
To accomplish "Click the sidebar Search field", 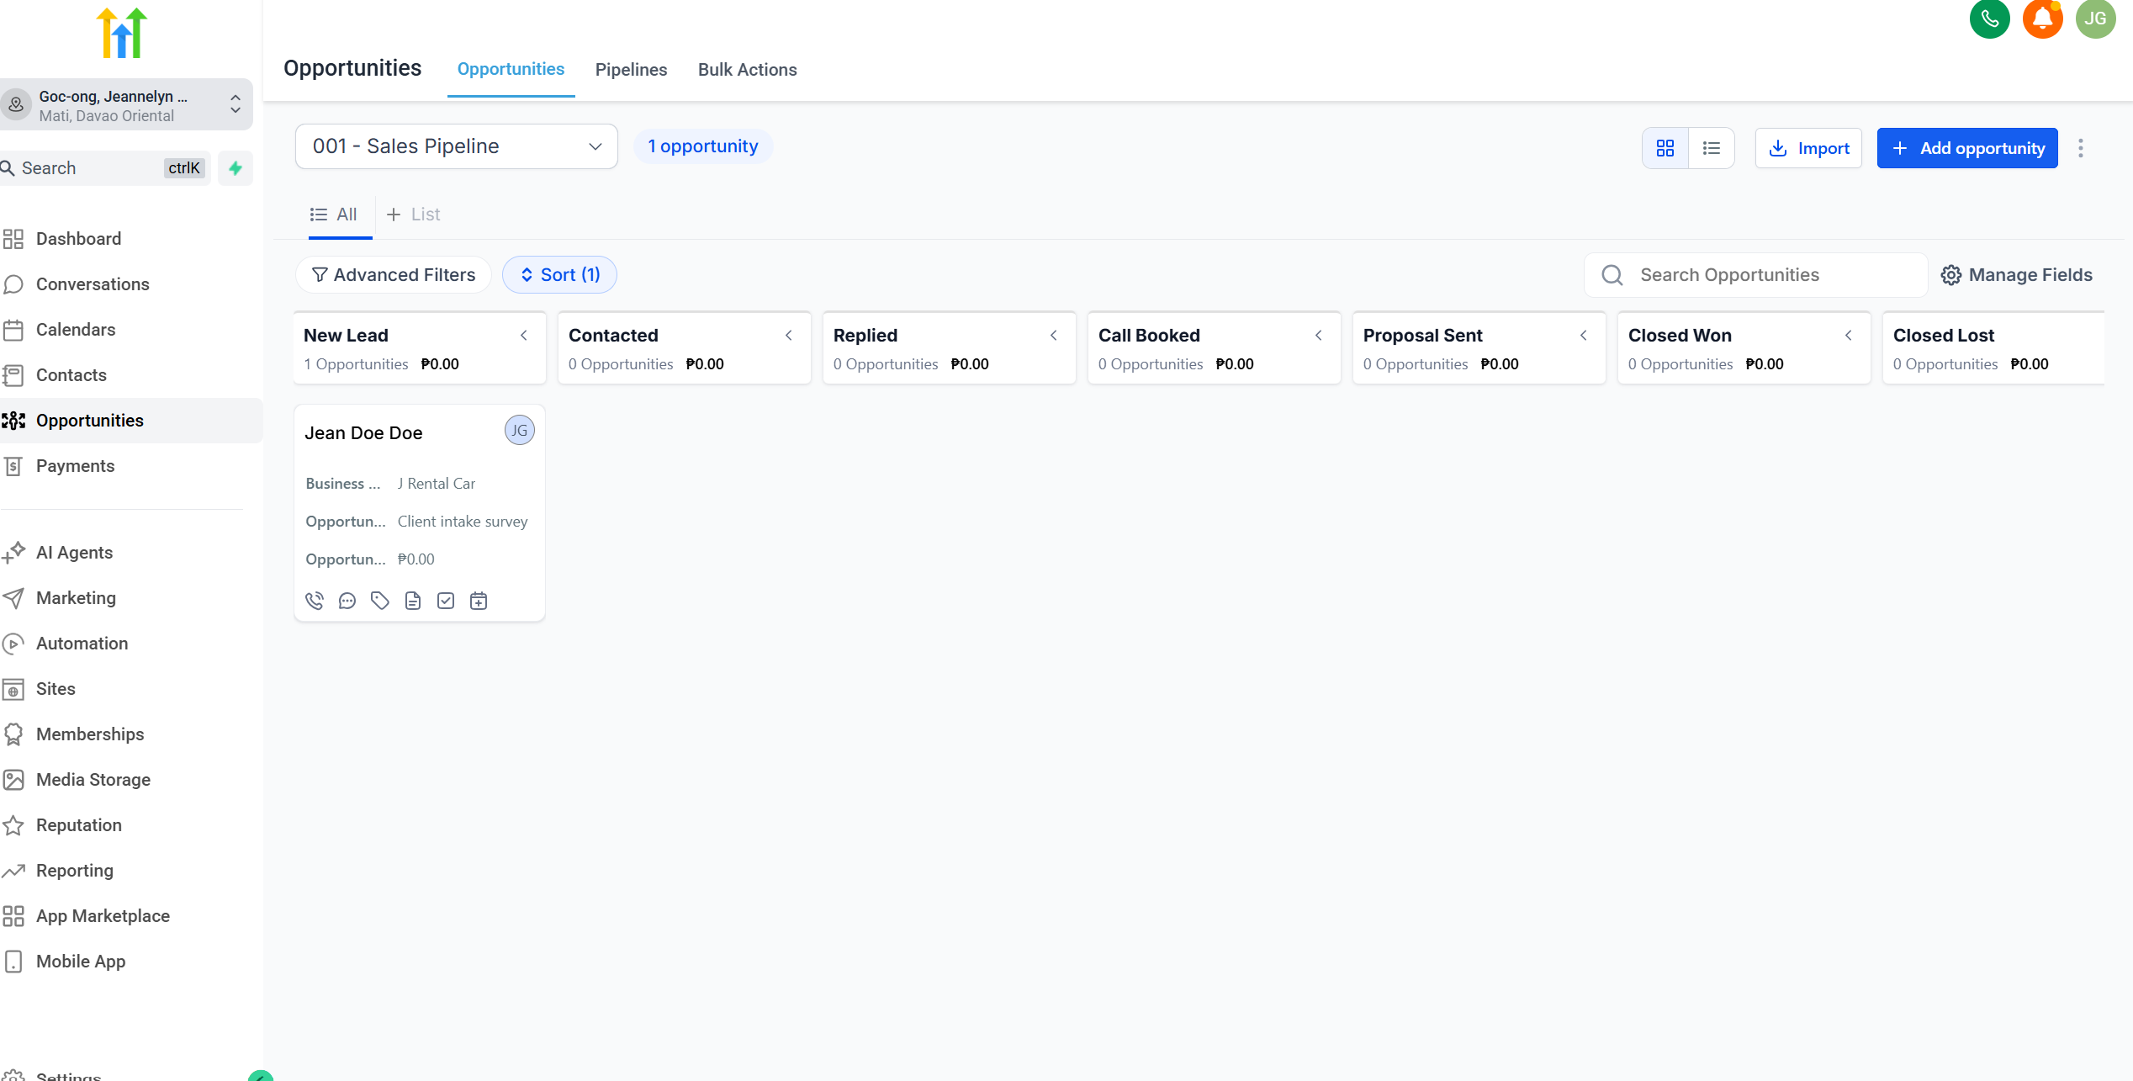I will 105,168.
